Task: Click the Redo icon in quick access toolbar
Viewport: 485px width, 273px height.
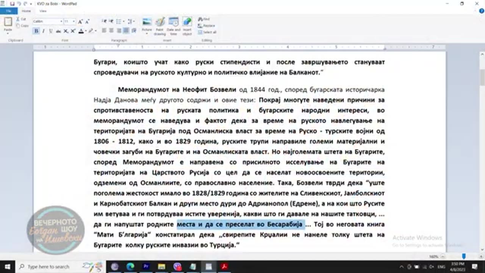Action: point(25,3)
